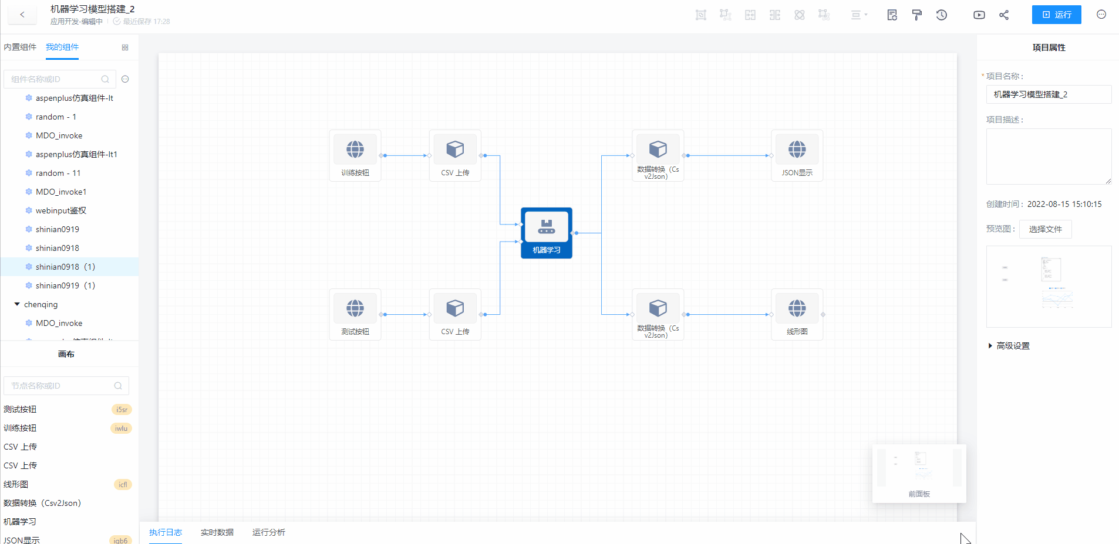Click the document refresh icon in toolbar
The height and width of the screenshot is (544, 1119).
coord(892,15)
